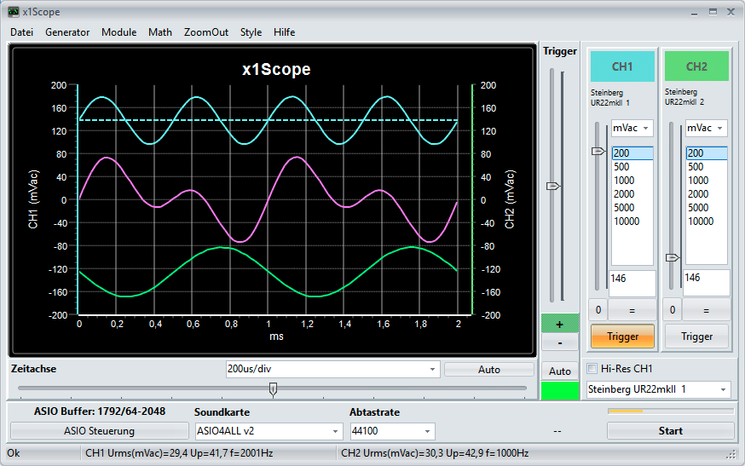Click the Start button
The width and height of the screenshot is (745, 466).
point(670,431)
